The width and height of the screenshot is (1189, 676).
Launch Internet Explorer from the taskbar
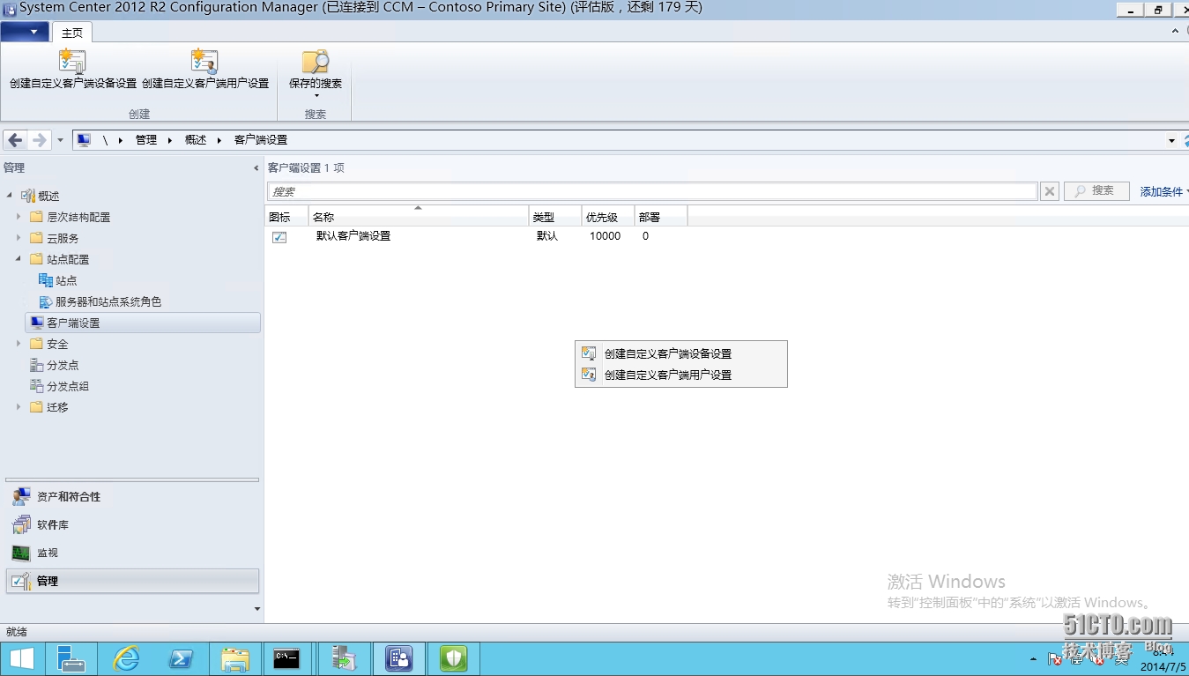tap(127, 658)
